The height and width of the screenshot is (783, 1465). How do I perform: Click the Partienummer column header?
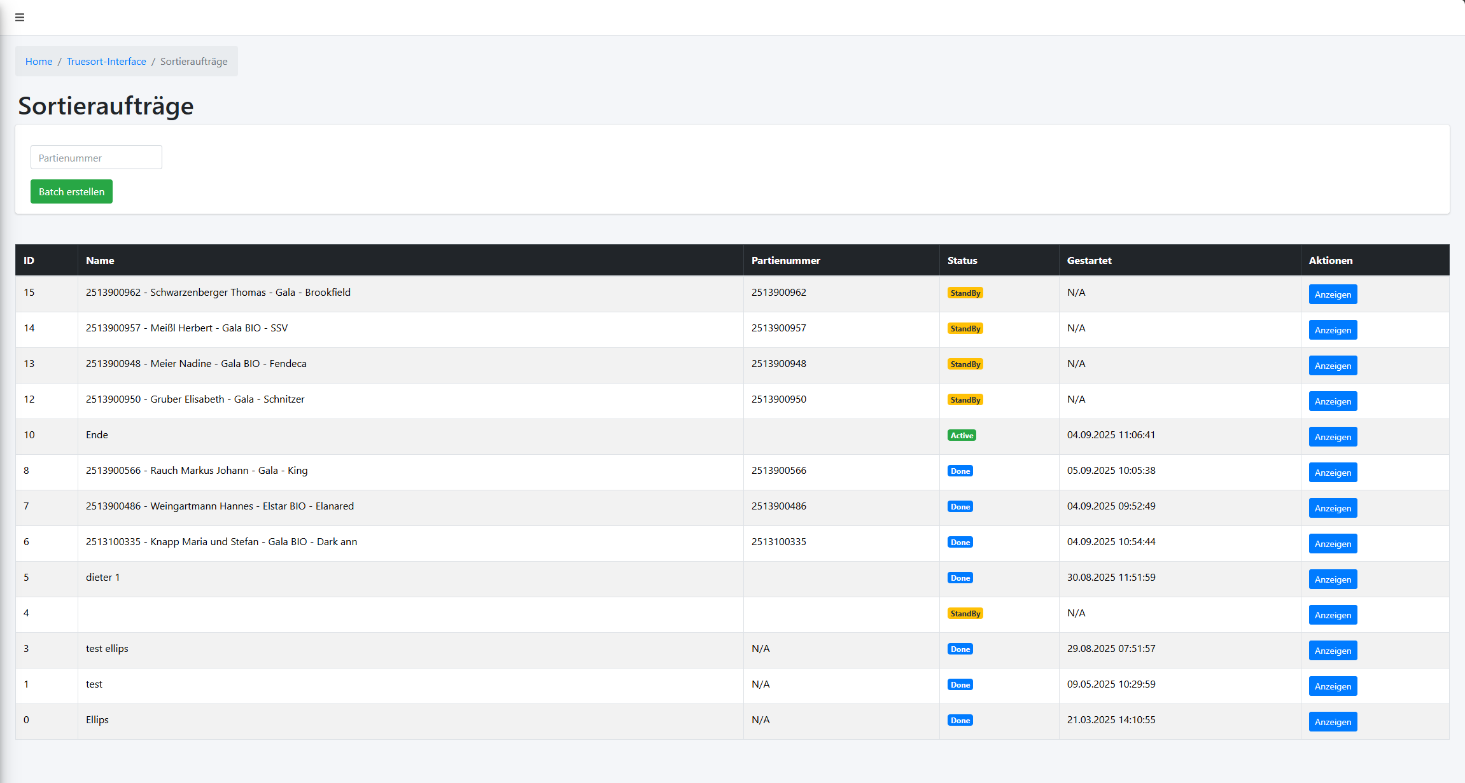pos(785,260)
